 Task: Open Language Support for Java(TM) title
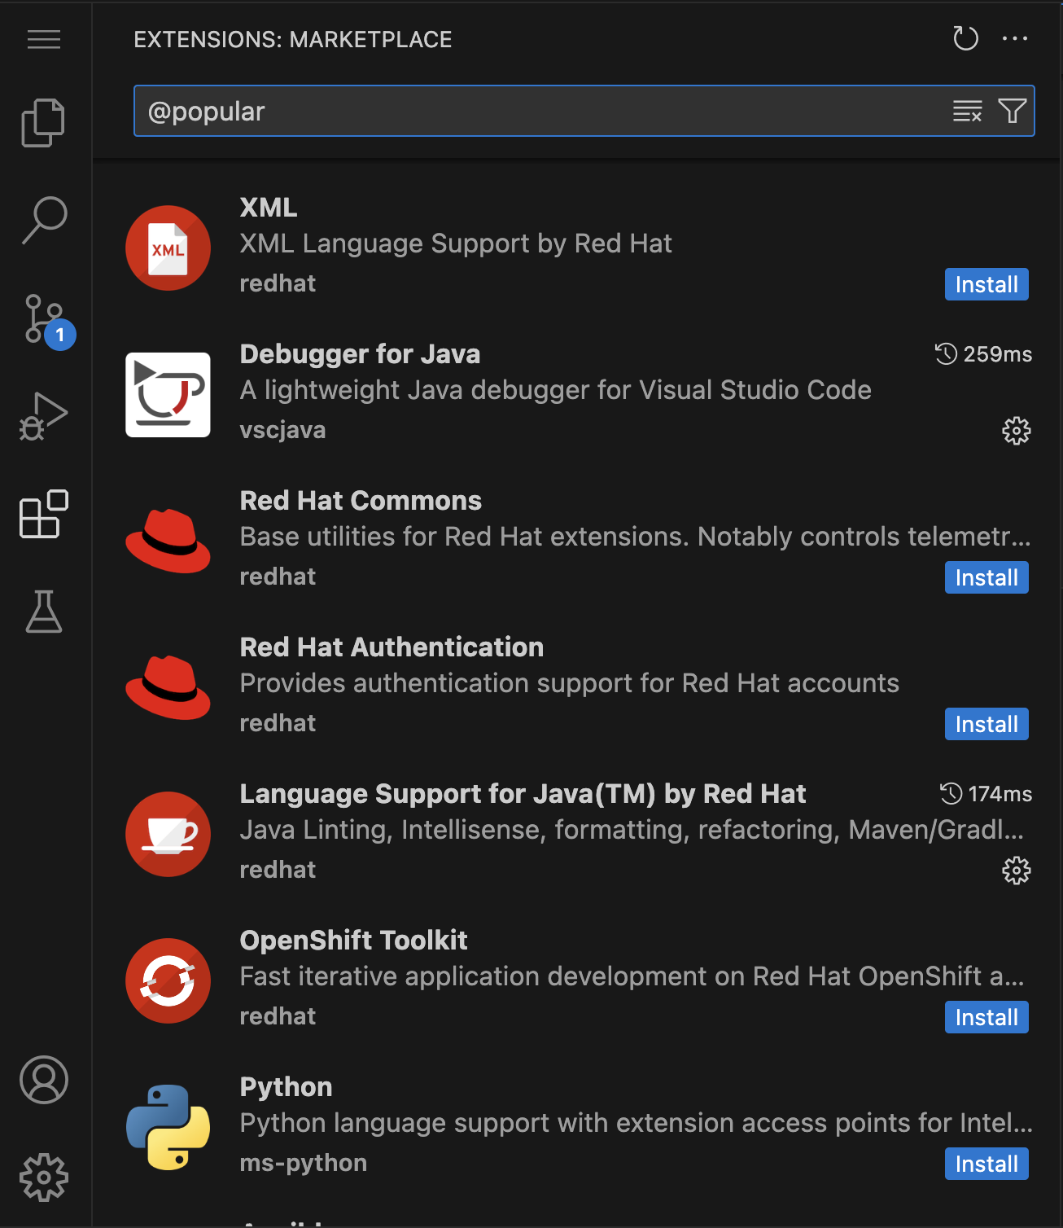point(523,793)
